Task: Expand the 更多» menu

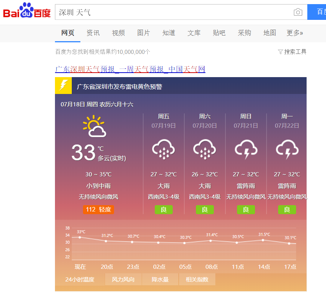Action: [x=295, y=33]
